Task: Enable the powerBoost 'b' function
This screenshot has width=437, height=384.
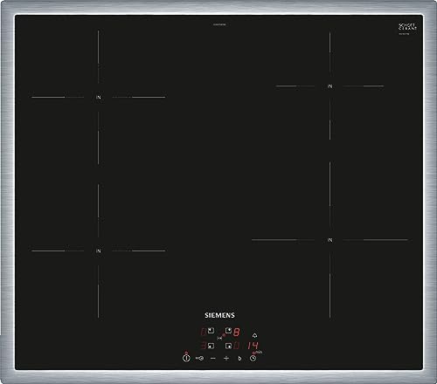Action: point(239,359)
